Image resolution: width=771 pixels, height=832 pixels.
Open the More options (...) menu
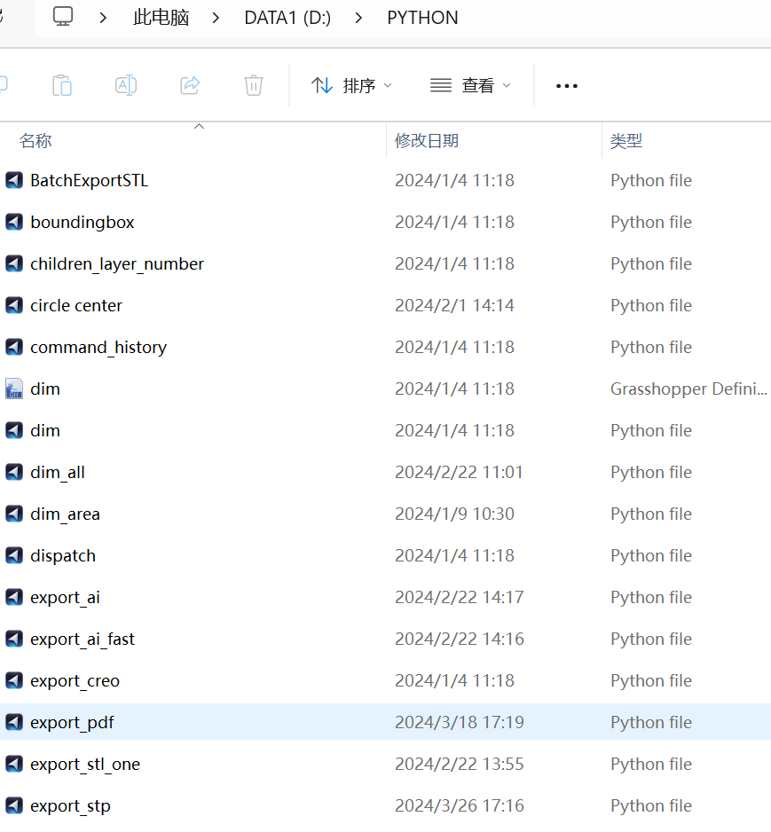pos(566,85)
